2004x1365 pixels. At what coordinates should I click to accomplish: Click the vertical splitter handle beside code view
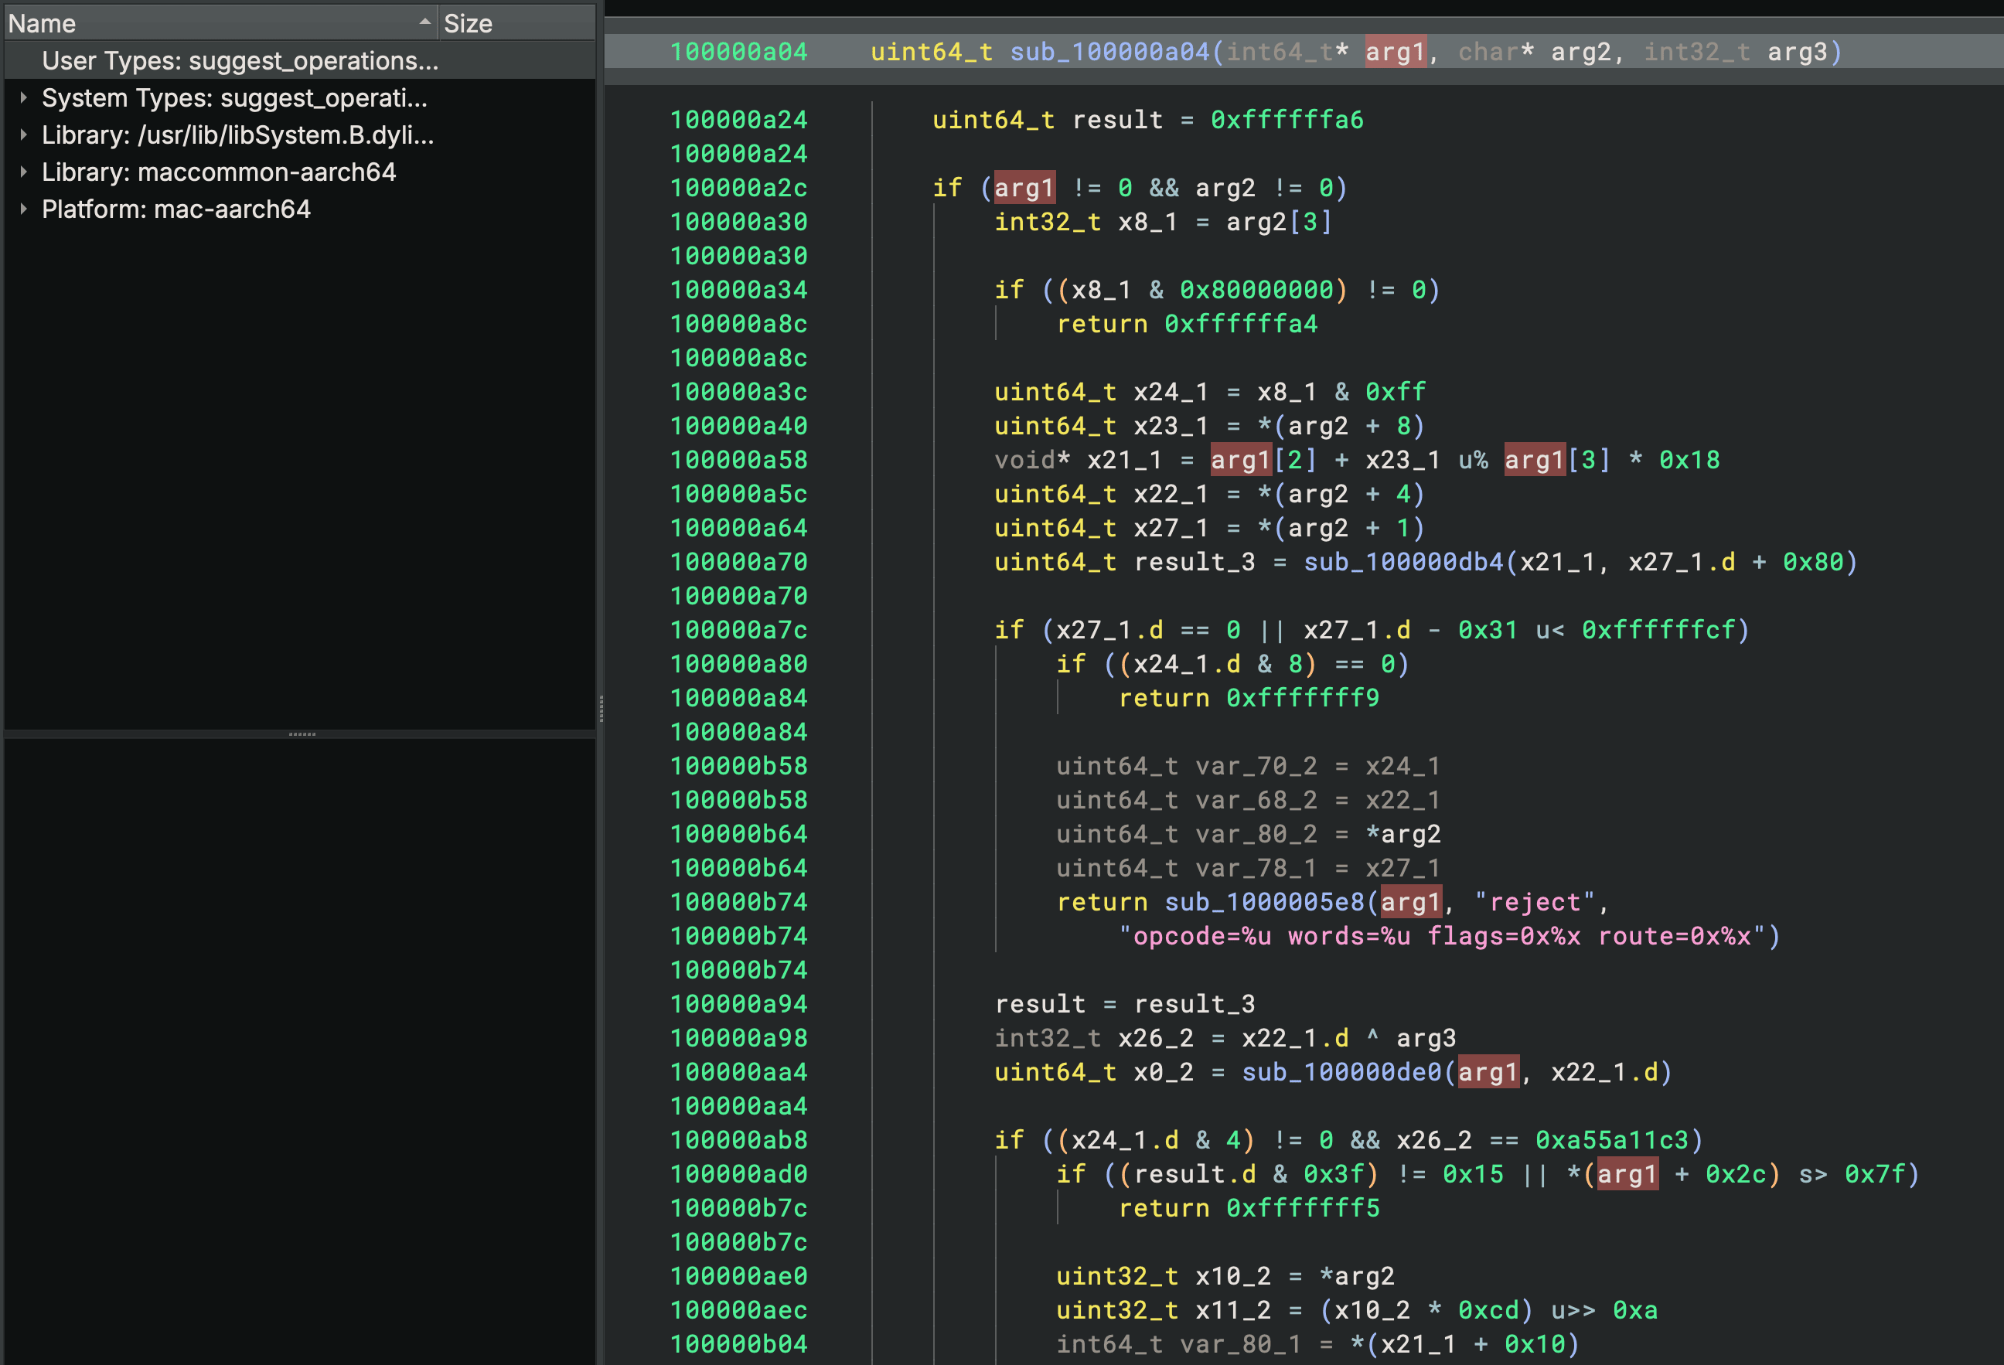[x=600, y=708]
